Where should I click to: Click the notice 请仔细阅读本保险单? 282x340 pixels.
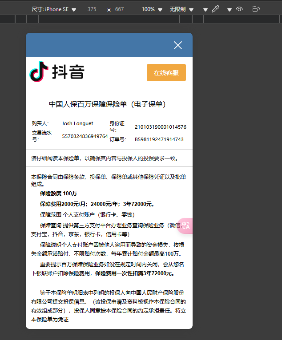[105, 158]
